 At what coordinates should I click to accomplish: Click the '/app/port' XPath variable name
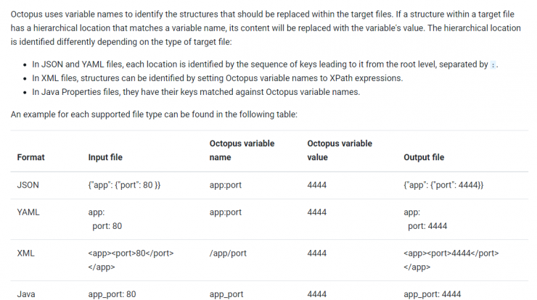(x=228, y=254)
